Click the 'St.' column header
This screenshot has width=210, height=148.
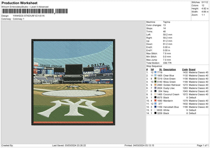click(x=161, y=69)
